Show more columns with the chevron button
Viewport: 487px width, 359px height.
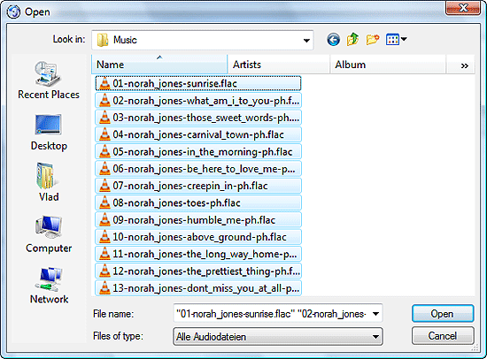pyautogui.click(x=464, y=65)
